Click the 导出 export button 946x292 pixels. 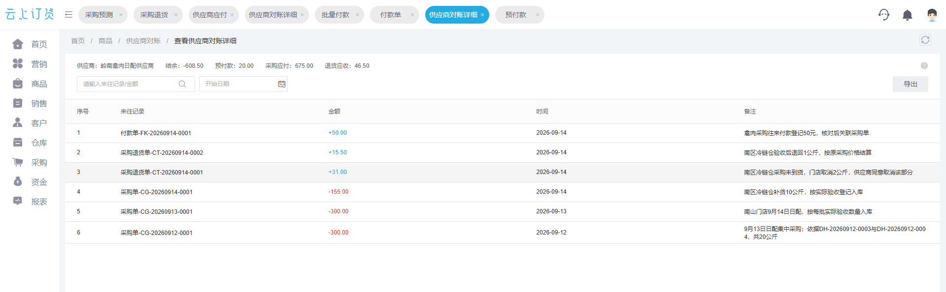coord(911,84)
